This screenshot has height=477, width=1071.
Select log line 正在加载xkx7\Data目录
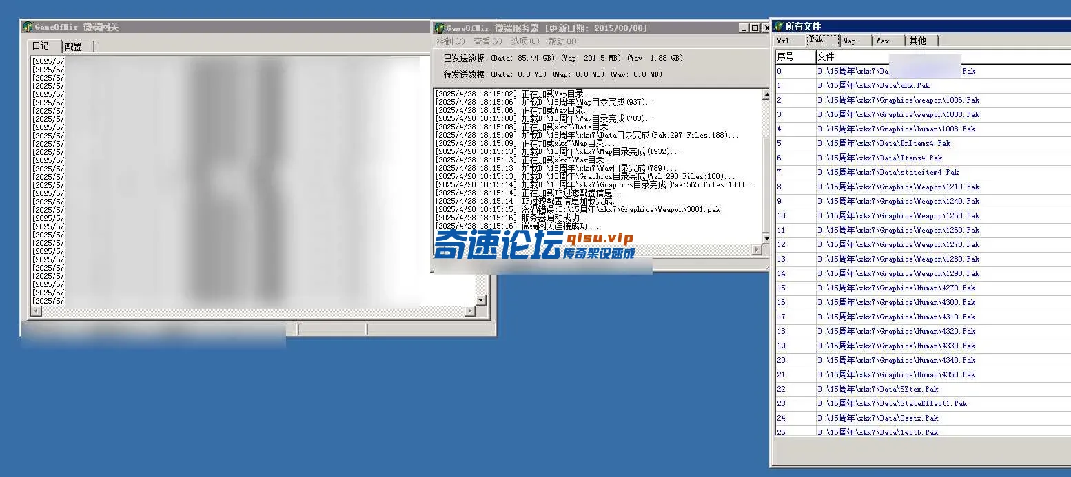tap(528, 127)
